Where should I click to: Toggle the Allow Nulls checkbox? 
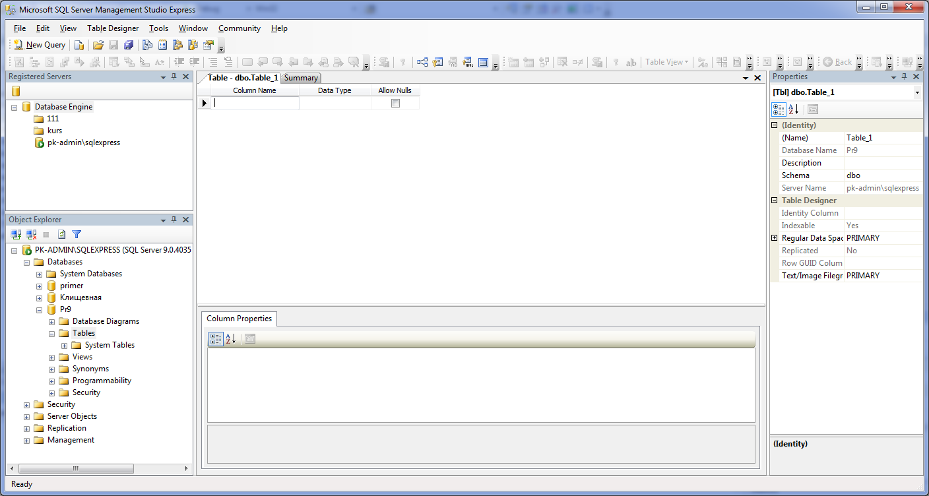coord(395,103)
